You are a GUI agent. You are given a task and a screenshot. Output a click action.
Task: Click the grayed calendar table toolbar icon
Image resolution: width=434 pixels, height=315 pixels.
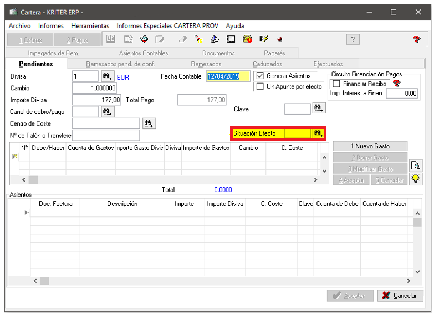coord(128,39)
